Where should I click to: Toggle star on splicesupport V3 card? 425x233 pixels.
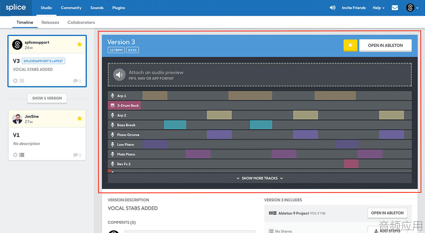(x=79, y=44)
